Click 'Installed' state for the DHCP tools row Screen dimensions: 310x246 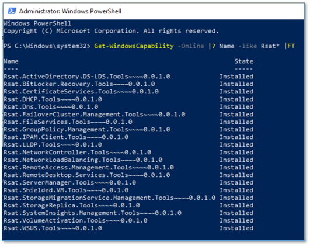point(236,99)
